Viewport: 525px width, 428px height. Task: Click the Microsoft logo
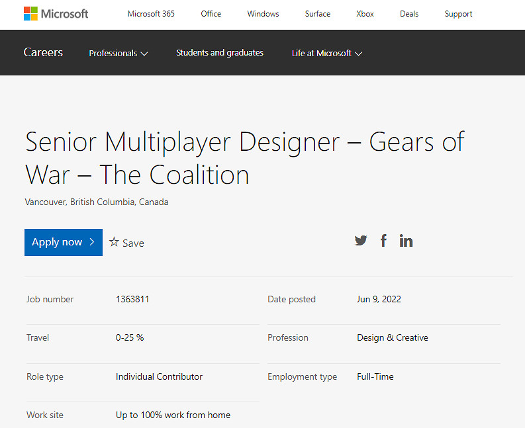click(x=56, y=14)
